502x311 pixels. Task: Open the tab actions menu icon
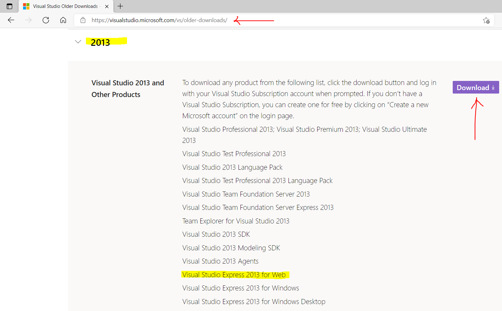(x=9, y=6)
